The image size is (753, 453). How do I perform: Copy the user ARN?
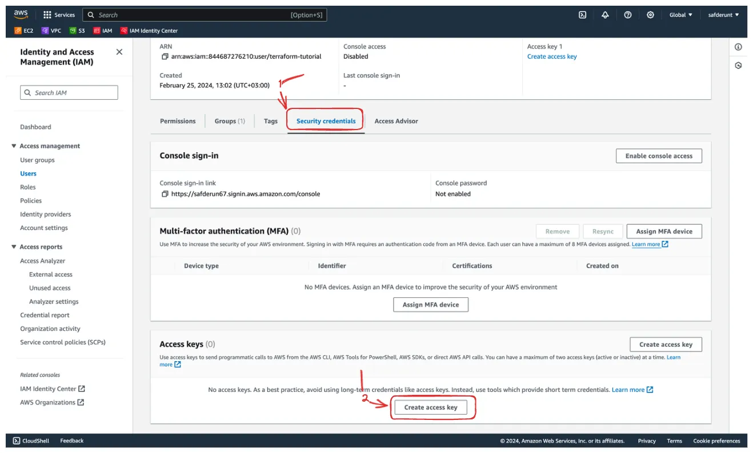click(165, 56)
